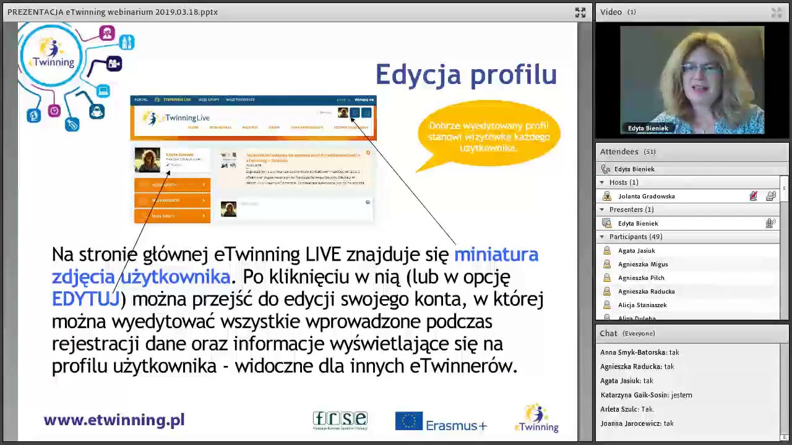
Task: Click the webcam sharing icon for Jolanta Gradowska
Action: click(x=770, y=196)
